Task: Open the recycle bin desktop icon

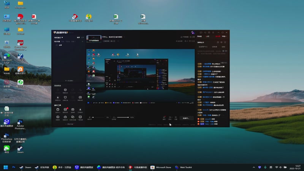Action: (x=7, y=44)
